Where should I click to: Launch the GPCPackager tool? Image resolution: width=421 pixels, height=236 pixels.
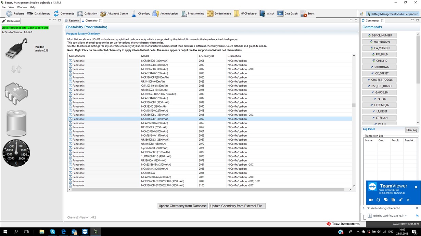[245, 14]
